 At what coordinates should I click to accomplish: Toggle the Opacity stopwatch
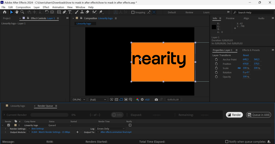pyautogui.click(x=216, y=77)
